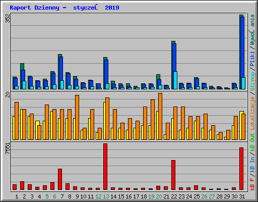Select the '20' middle axis value
Image resolution: width=258 pixels, height=202 pixels.
8,94
